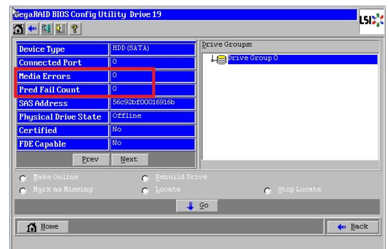This screenshot has width=389, height=249.
Task: Click the SAS Address value field
Action: tap(152, 103)
